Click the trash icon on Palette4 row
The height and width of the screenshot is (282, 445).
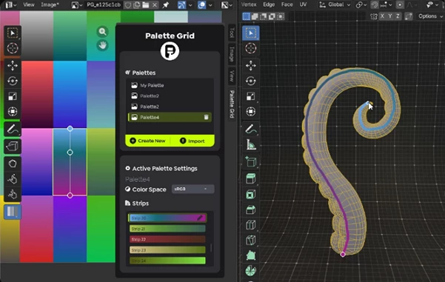click(x=207, y=117)
